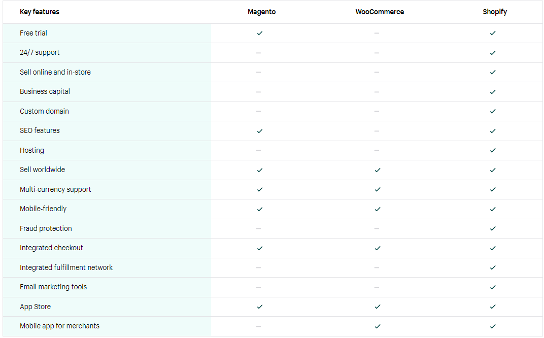Click Magento dash for Mobile app for merchants
The height and width of the screenshot is (338, 544).
click(x=258, y=326)
